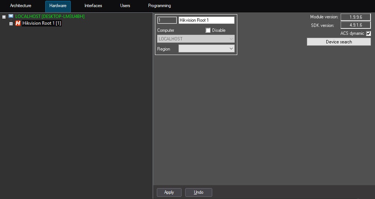
Task: Click the Module version label
Action: [x=324, y=17]
